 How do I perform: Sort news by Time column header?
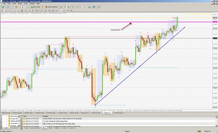(32, 116)
